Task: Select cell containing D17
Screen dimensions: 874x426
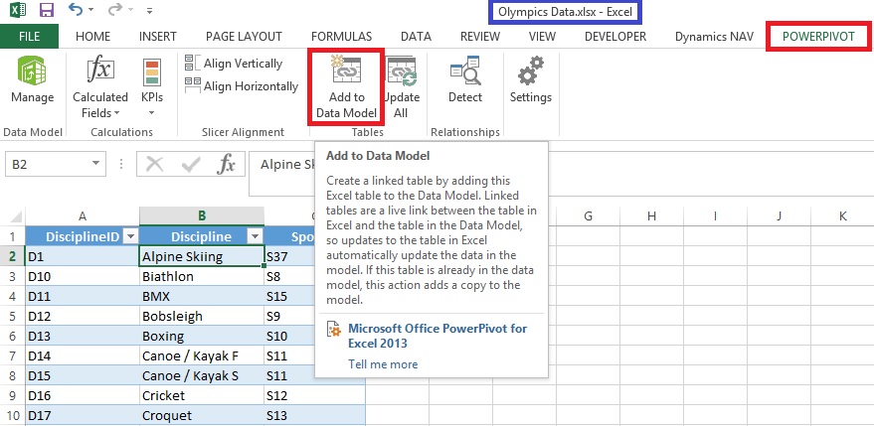Action: coord(83,416)
